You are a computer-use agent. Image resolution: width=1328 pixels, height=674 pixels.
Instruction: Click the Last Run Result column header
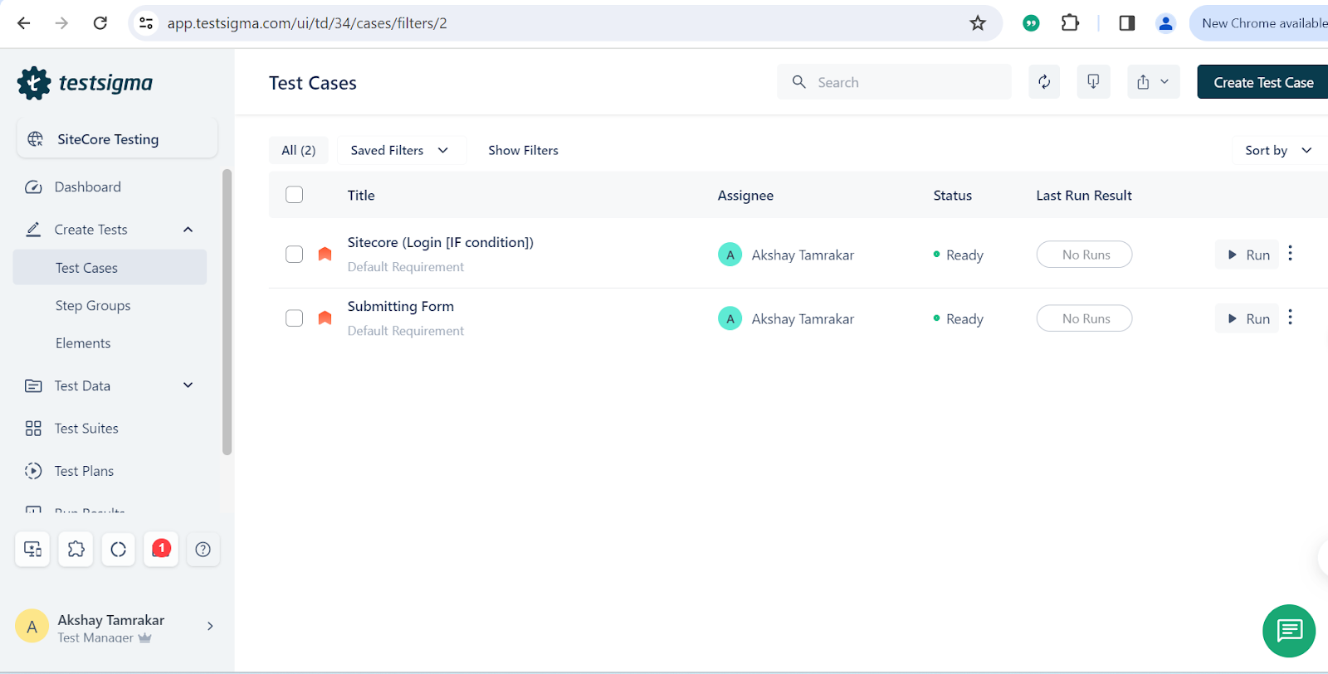pos(1084,196)
